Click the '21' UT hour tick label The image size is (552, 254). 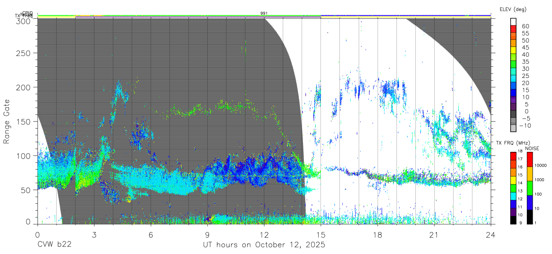pyautogui.click(x=434, y=234)
